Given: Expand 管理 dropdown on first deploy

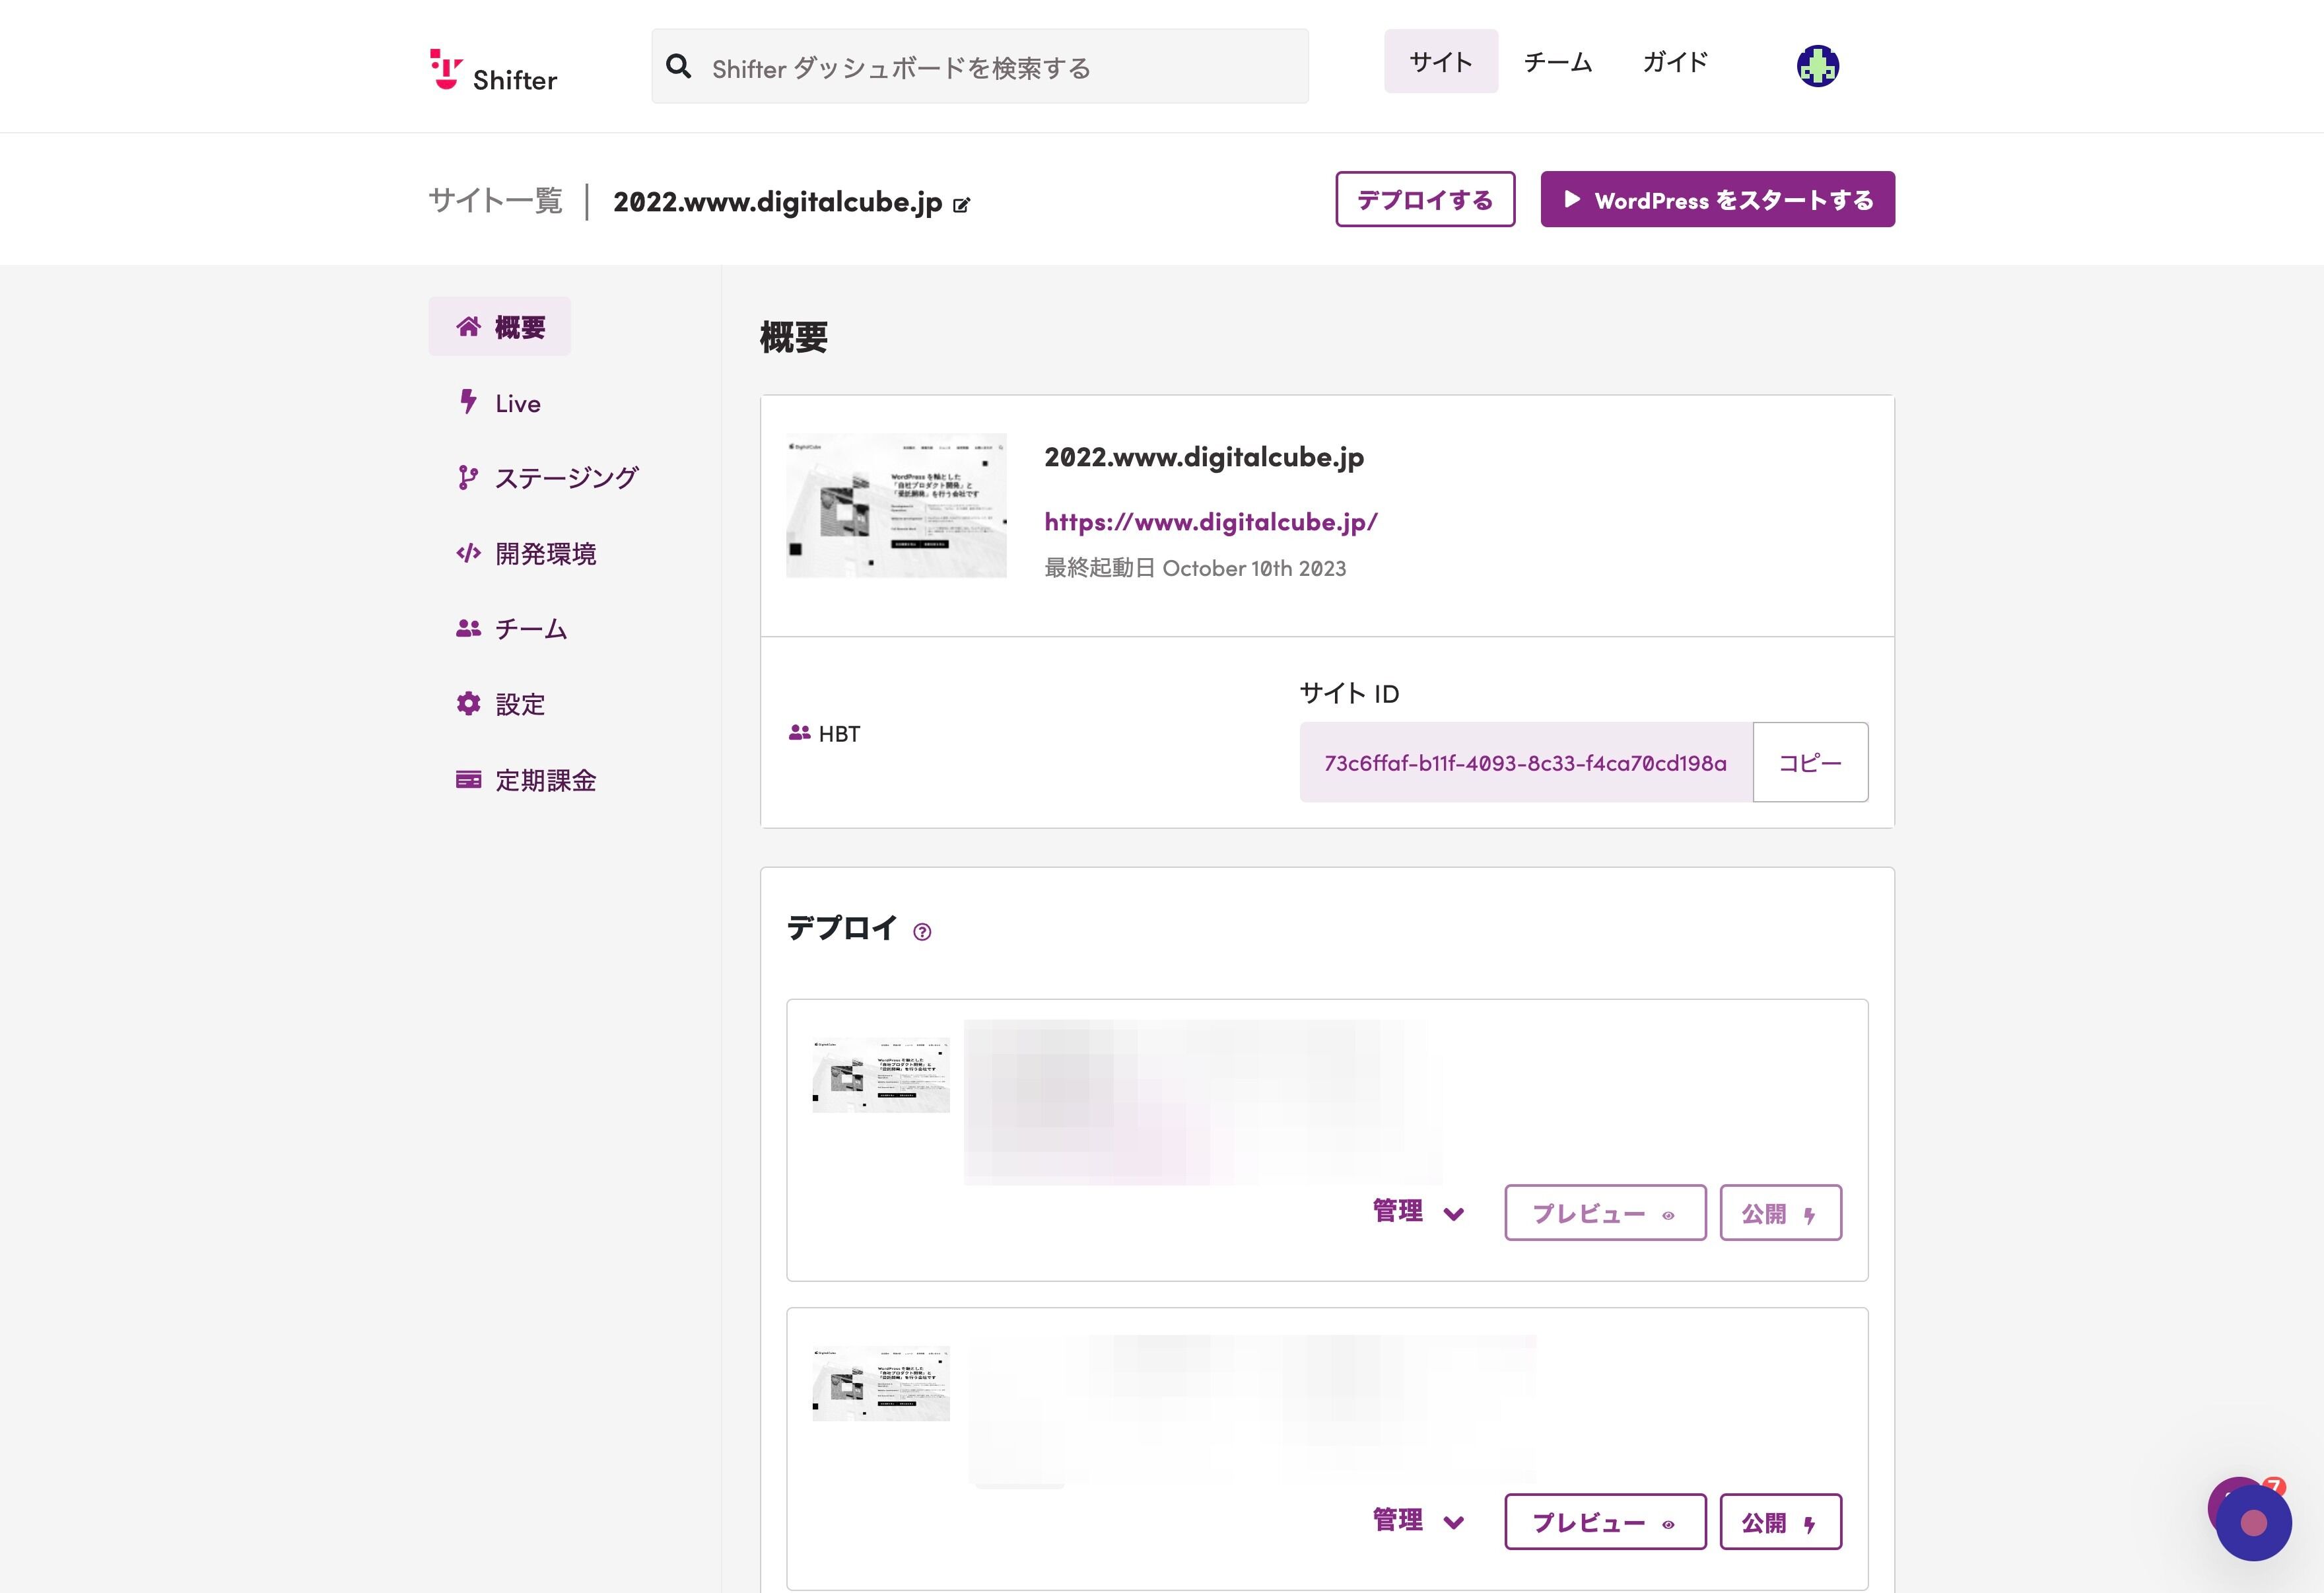Looking at the screenshot, I should point(1418,1212).
